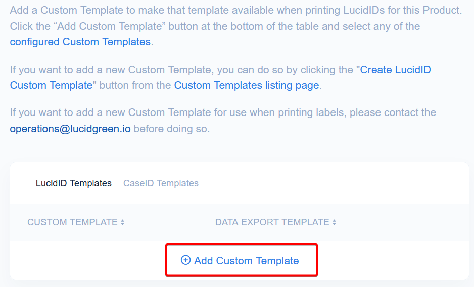Click the sentence about printing labels
The image size is (474, 287).
222,112
